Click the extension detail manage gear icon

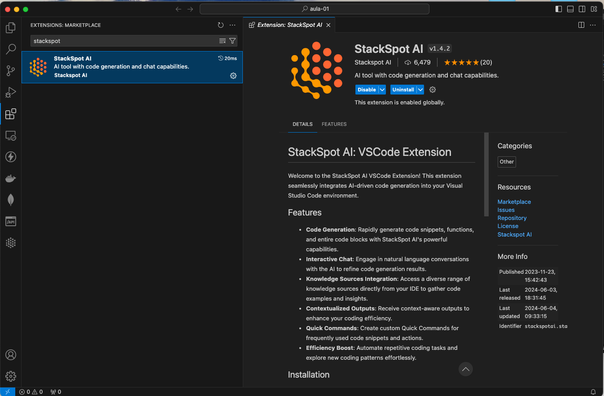[x=433, y=90]
